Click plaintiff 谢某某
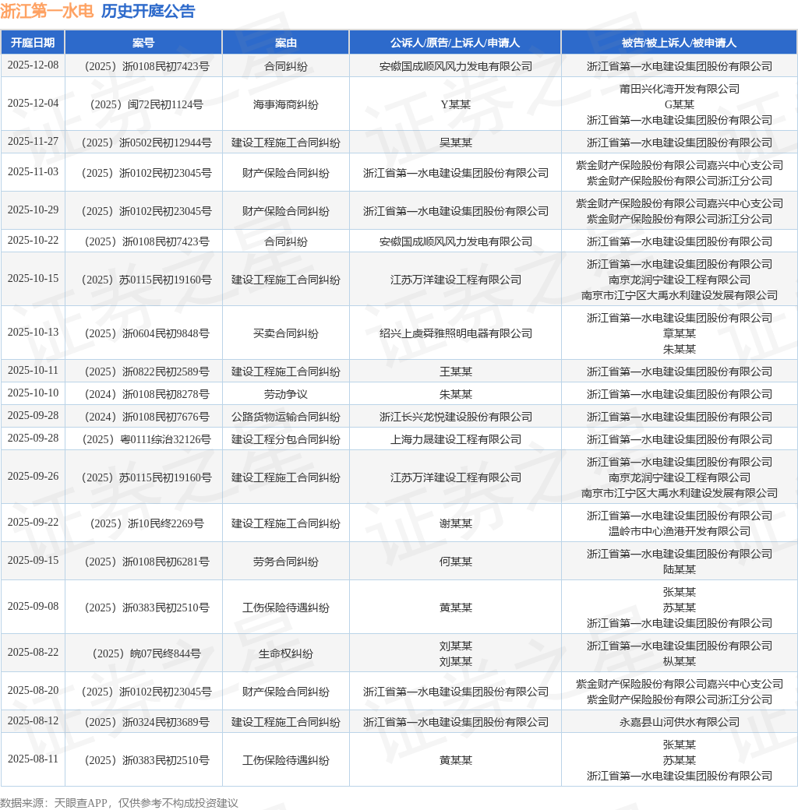 click(455, 524)
